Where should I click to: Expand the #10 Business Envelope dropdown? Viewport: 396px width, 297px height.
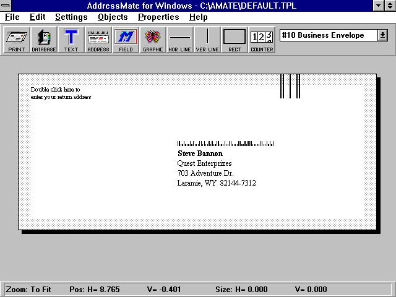(x=382, y=36)
